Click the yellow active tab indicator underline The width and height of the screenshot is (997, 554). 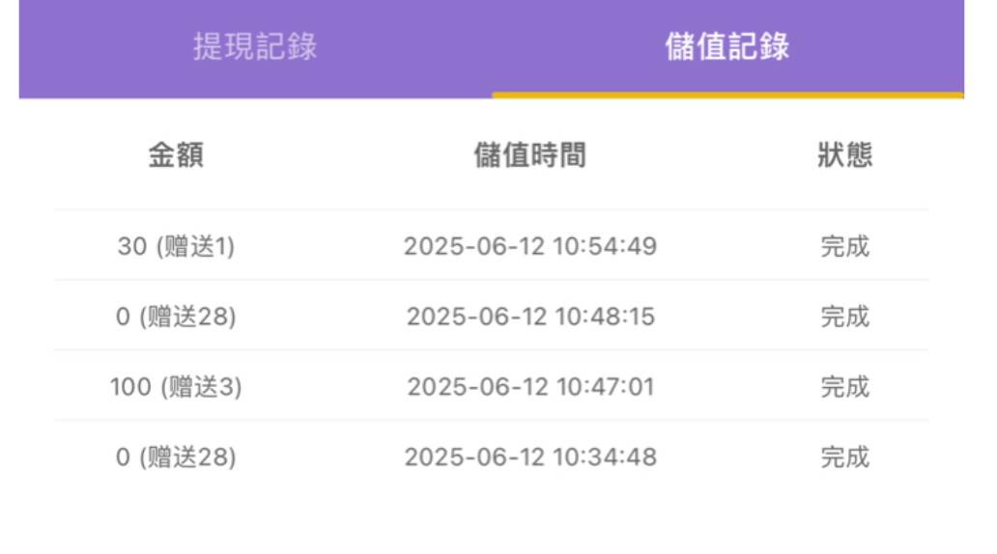(727, 96)
